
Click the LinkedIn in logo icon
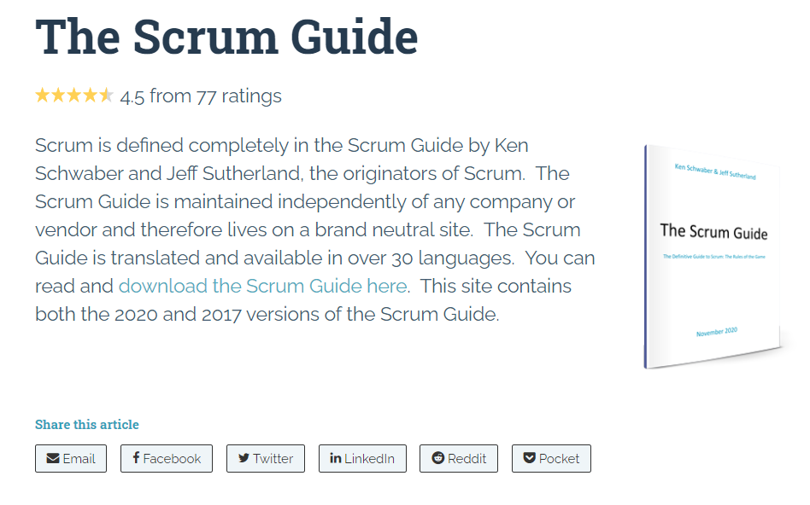(336, 457)
